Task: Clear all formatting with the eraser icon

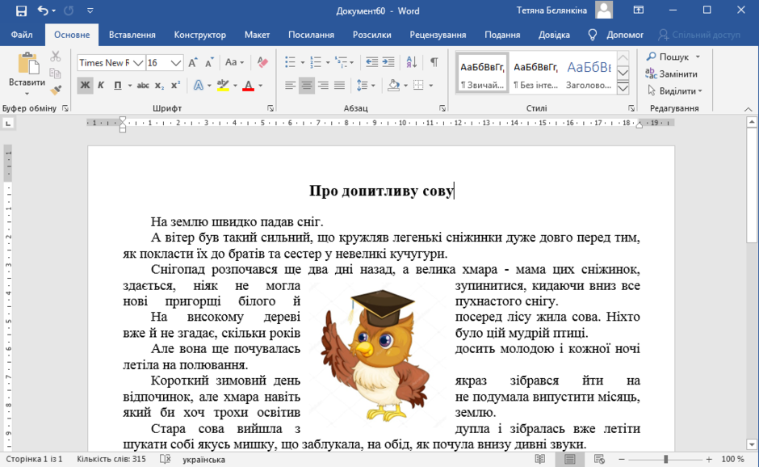Action: [263, 62]
